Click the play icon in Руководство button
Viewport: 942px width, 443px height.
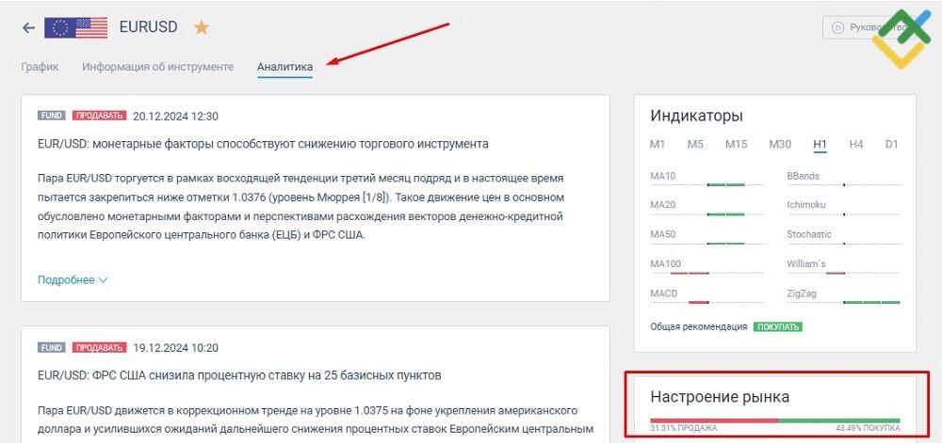click(x=836, y=28)
